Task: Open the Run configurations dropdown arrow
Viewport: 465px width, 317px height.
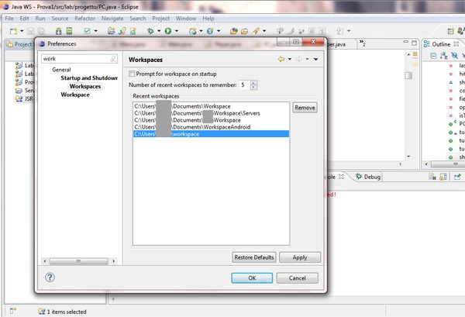Action: pyautogui.click(x=177, y=31)
